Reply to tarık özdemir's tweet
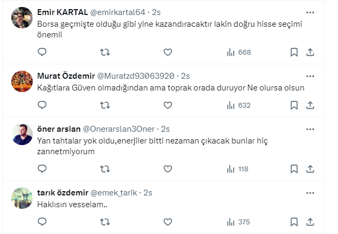Image resolution: width=338 pixels, height=234 pixels. (x=42, y=222)
